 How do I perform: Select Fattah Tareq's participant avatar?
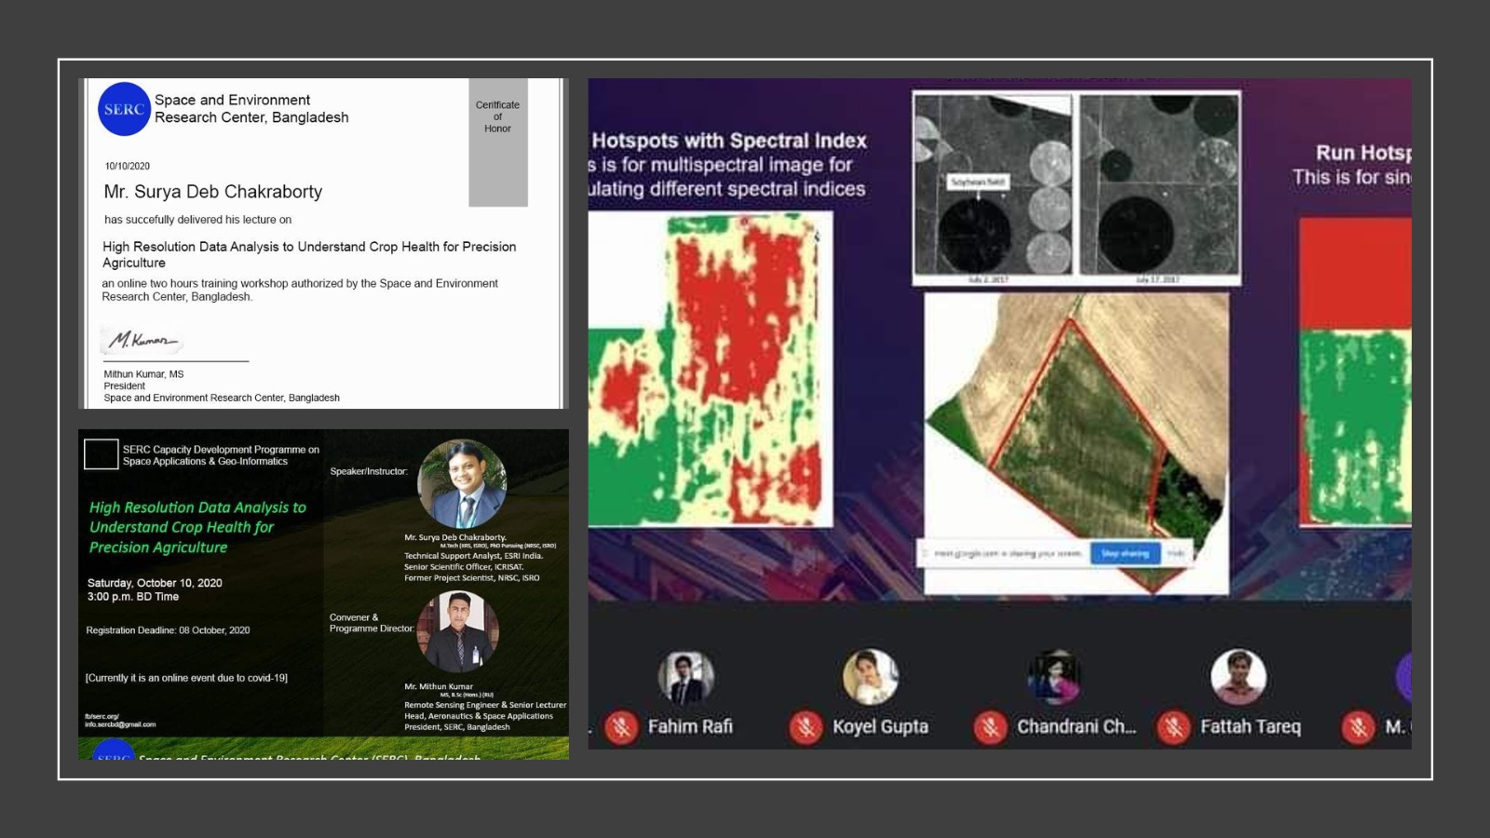tap(1238, 677)
